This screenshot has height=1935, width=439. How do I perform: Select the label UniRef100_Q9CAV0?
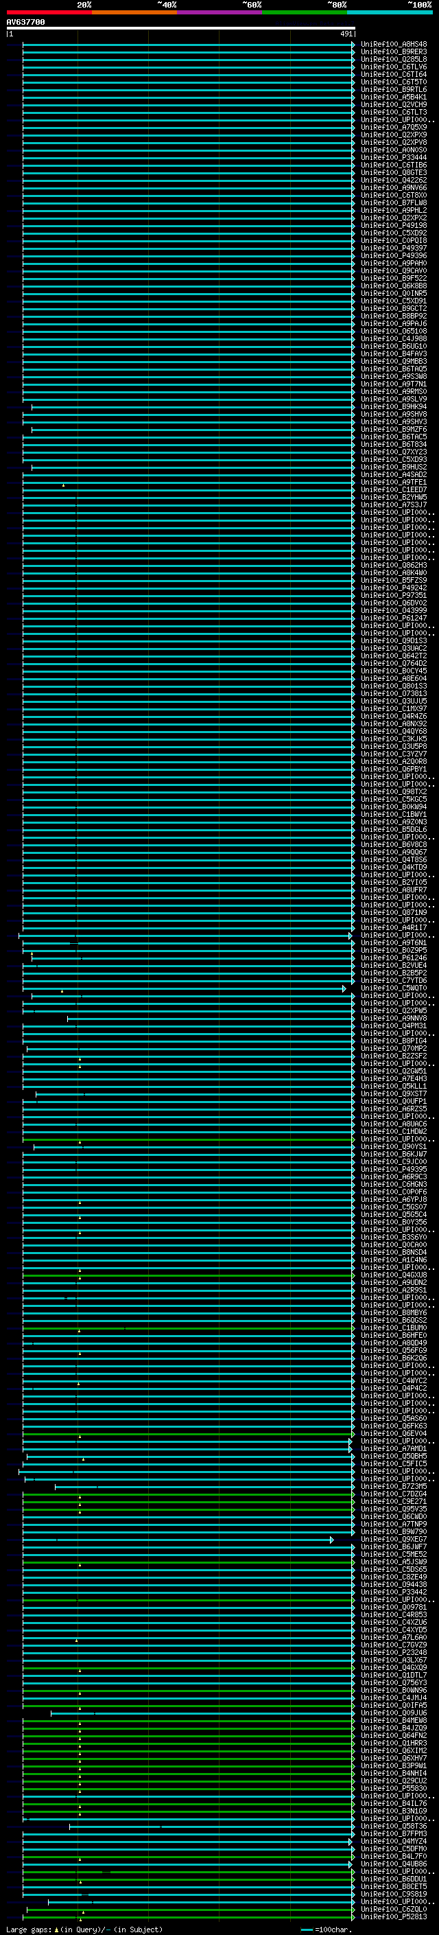[x=394, y=271]
